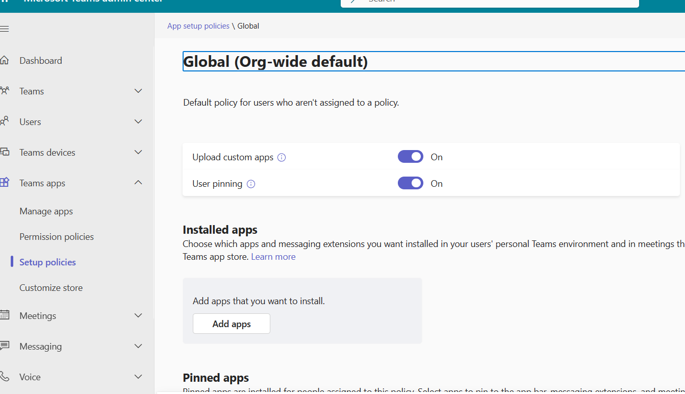Select the Messaging chat icon
Image resolution: width=685 pixels, height=394 pixels.
(x=6, y=346)
